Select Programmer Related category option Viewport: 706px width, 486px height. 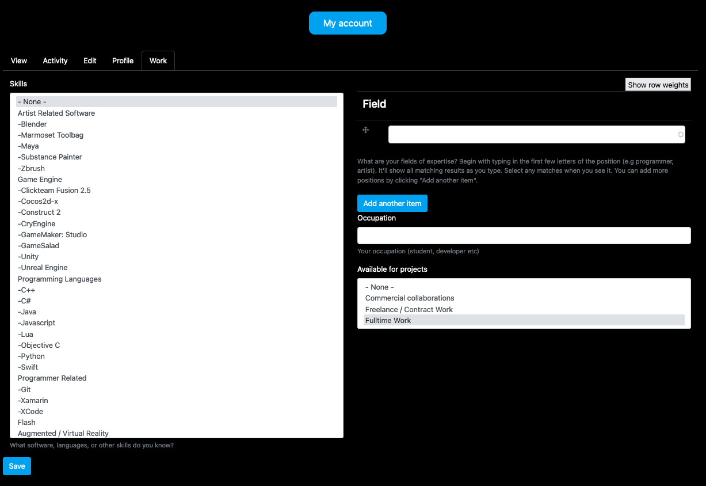[x=177, y=378]
